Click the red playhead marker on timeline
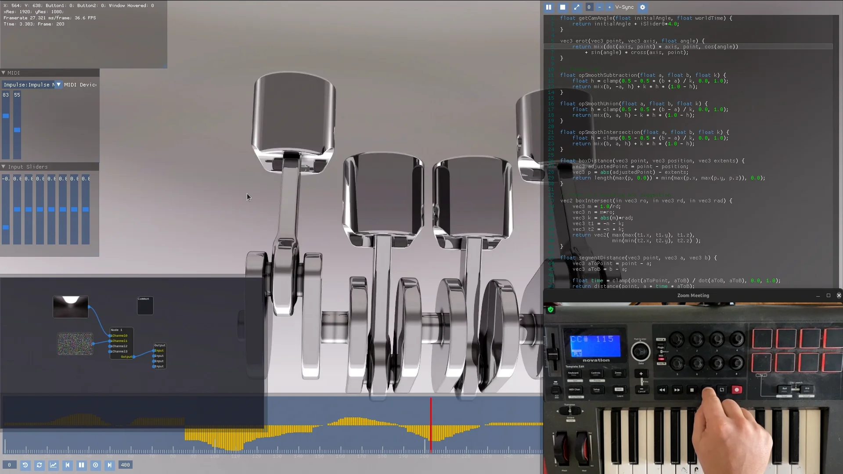Viewport: 843px width, 474px height. [x=431, y=424]
